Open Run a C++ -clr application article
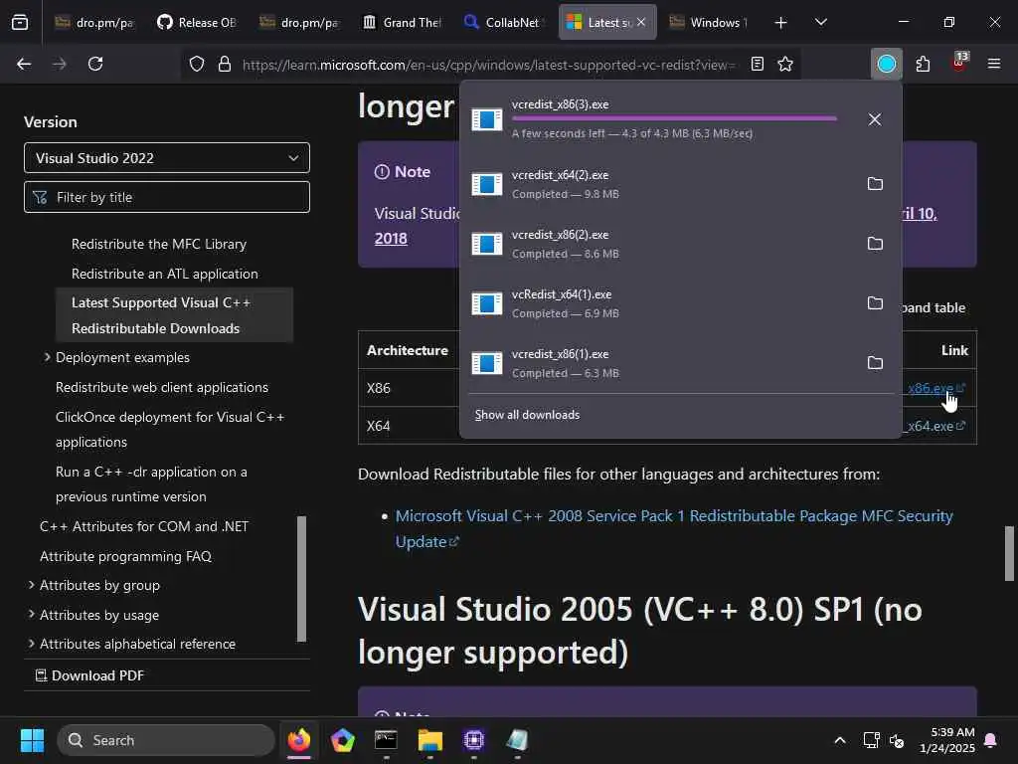The image size is (1018, 764). (x=151, y=484)
